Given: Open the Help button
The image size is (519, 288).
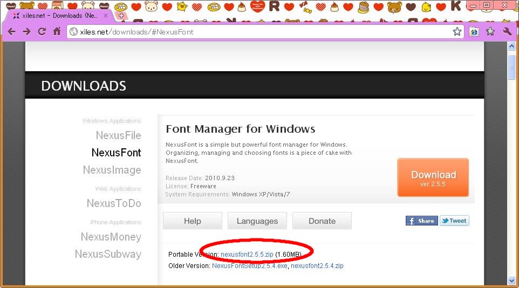Looking at the screenshot, I should 192,221.
